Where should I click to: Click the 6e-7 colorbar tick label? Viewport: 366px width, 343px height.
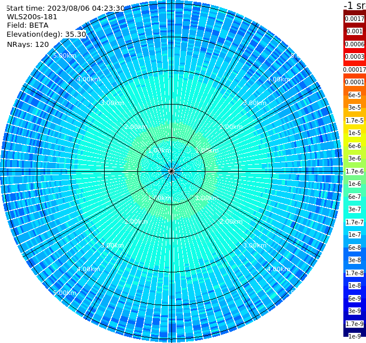coord(355,197)
